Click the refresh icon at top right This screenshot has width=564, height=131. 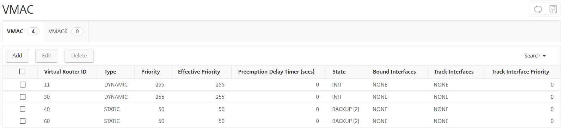pyautogui.click(x=538, y=9)
